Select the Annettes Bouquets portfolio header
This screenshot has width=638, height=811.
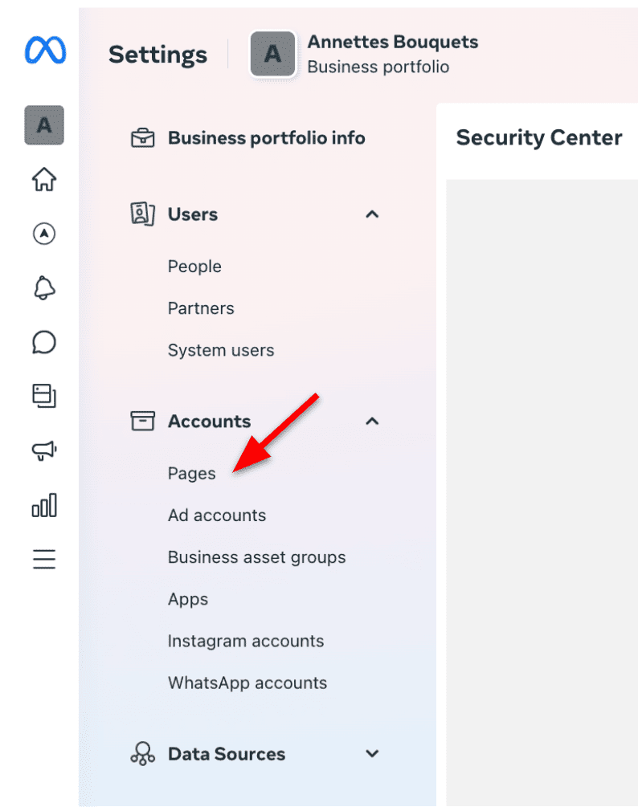[392, 42]
